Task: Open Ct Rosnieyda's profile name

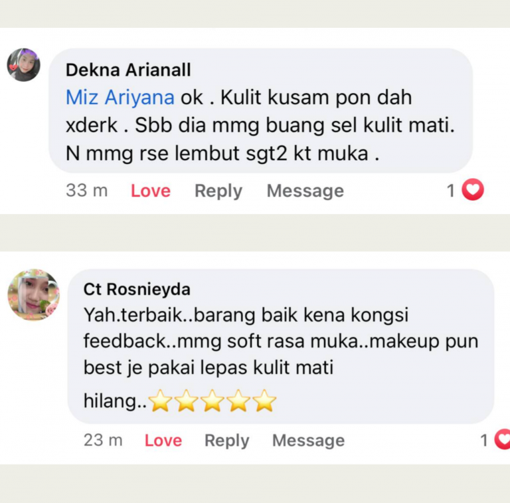Action: 137,289
